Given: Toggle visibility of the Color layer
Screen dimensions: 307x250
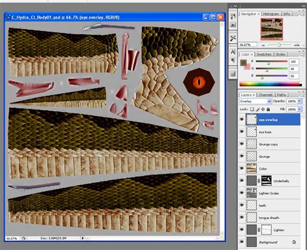Looking at the screenshot, I should pos(242,168).
